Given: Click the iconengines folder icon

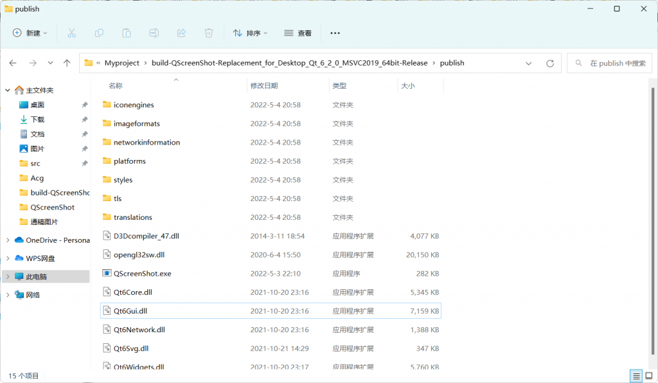Looking at the screenshot, I should pos(107,105).
